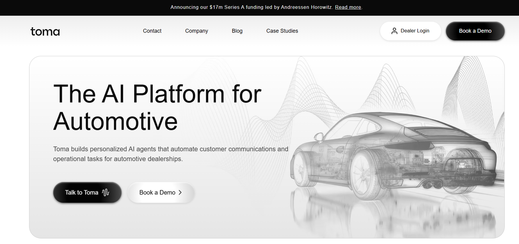Click the toma logo in the header
Image resolution: width=519 pixels, height=244 pixels.
[45, 32]
